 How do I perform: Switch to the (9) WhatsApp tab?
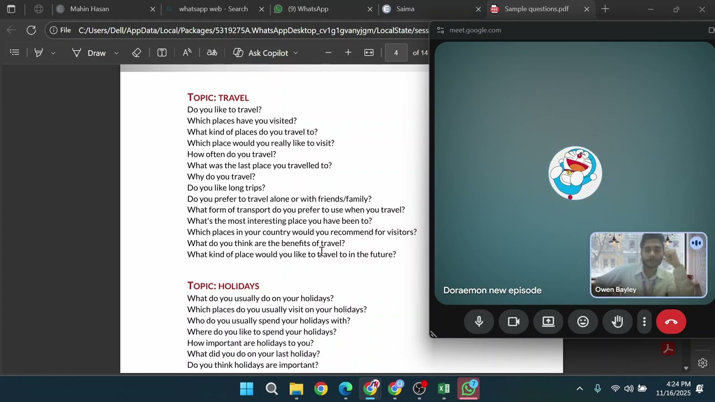323,9
